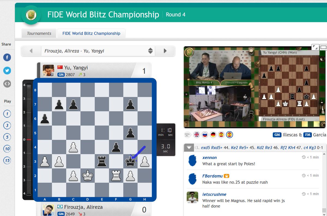The height and width of the screenshot is (216, 327).
Task: Go to the previous game with left arrow
Action: (x=31, y=51)
